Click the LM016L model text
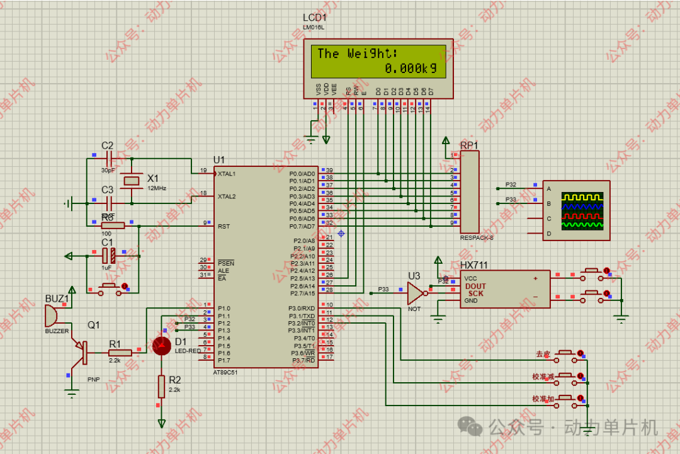This screenshot has width=680, height=454. pos(314,27)
